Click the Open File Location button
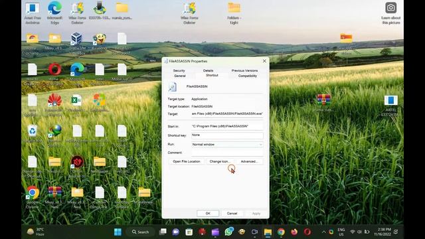 [x=187, y=161]
